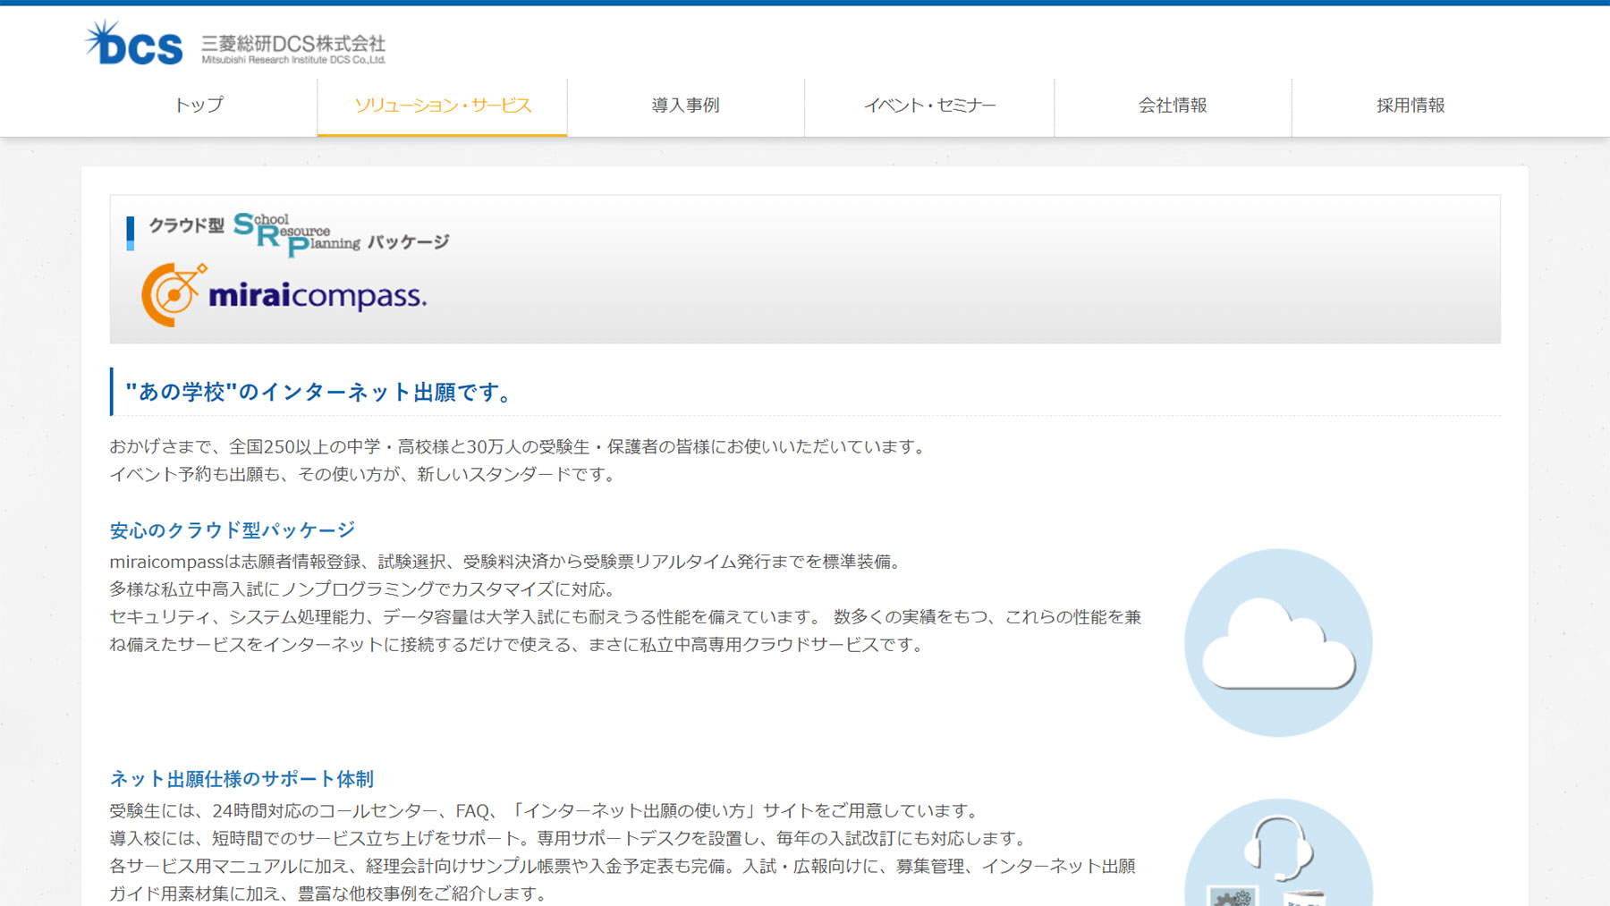
Task: Click the headset support illustration icon
Action: [1278, 852]
